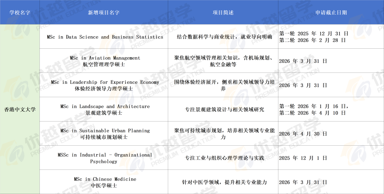This screenshot has height=194, width=384.
Task: Click the 项目简述 column header
Action: coord(223,12)
